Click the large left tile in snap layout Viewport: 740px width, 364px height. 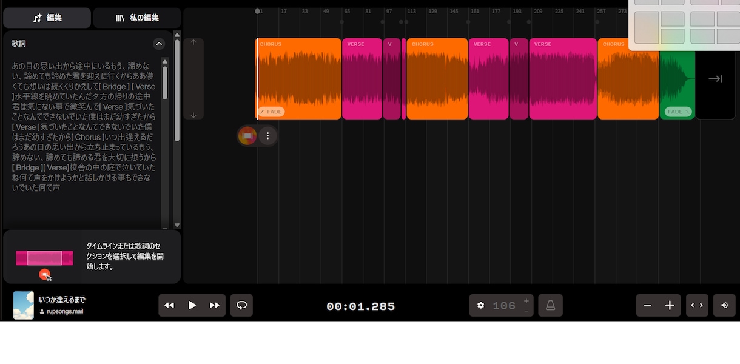click(646, 28)
